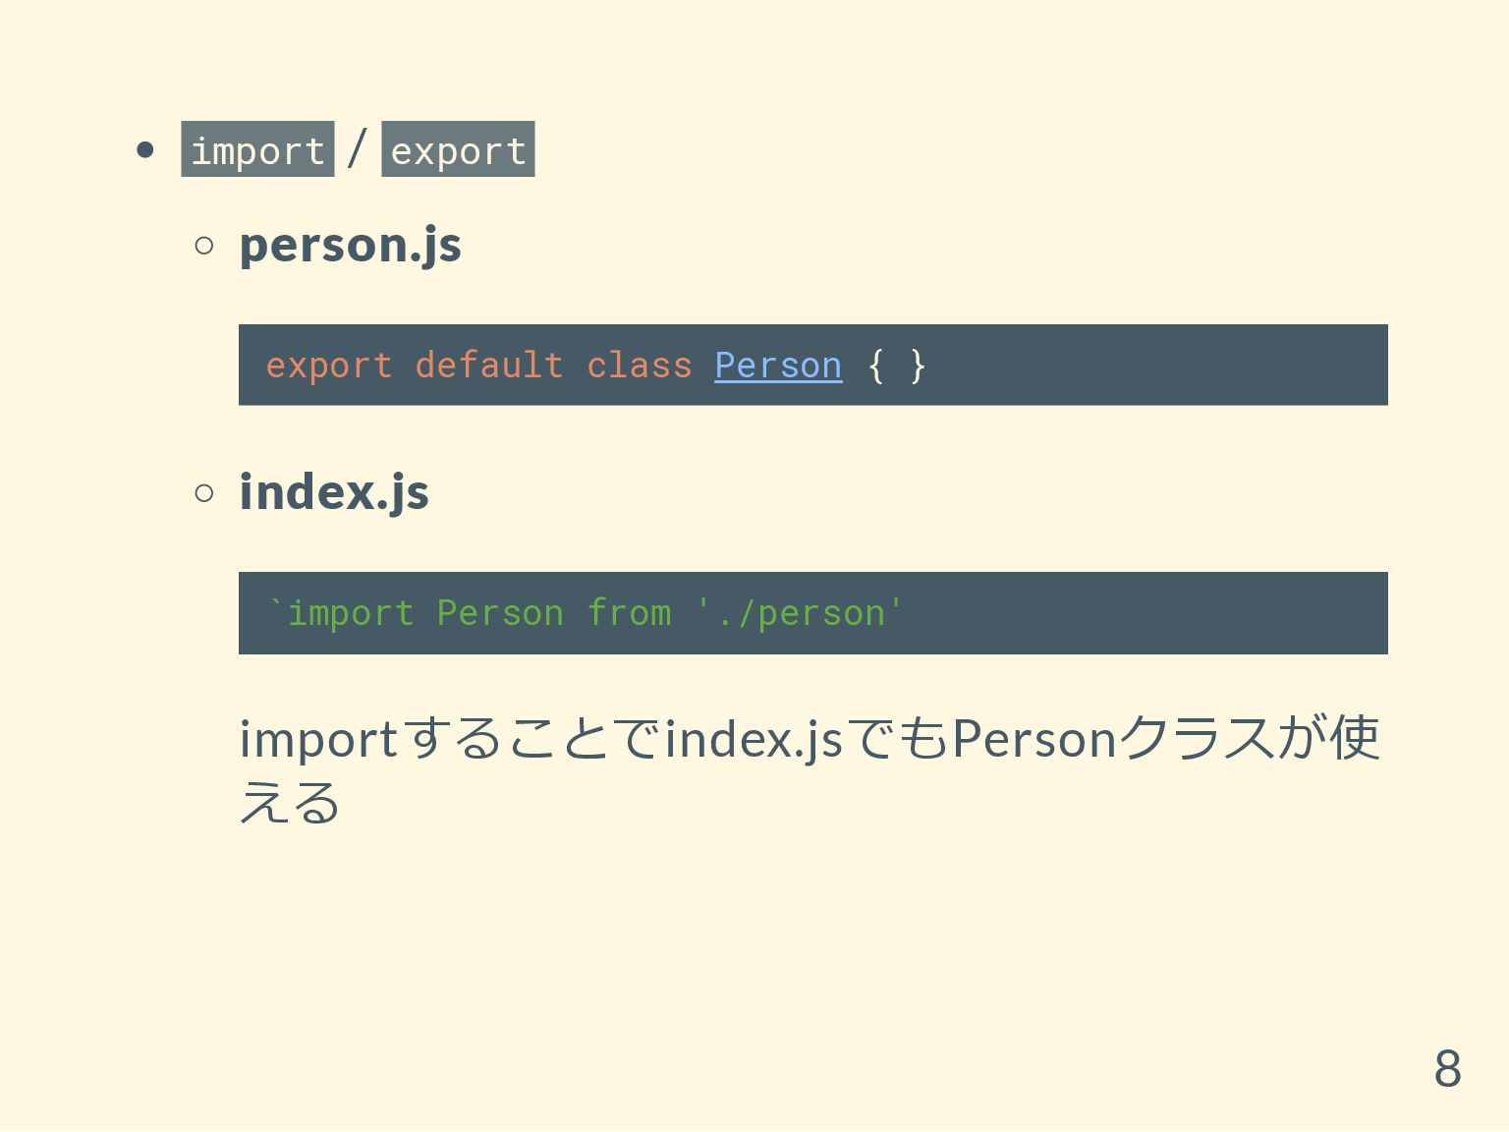Click the top-level filled bullet point
This screenshot has height=1132, width=1509.
[146, 150]
